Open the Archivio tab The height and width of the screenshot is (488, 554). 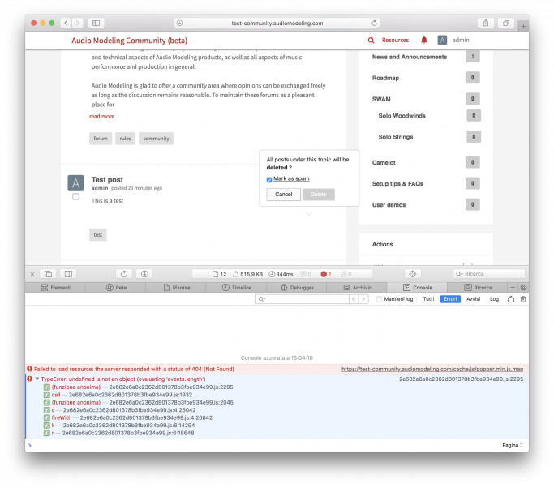click(x=357, y=288)
